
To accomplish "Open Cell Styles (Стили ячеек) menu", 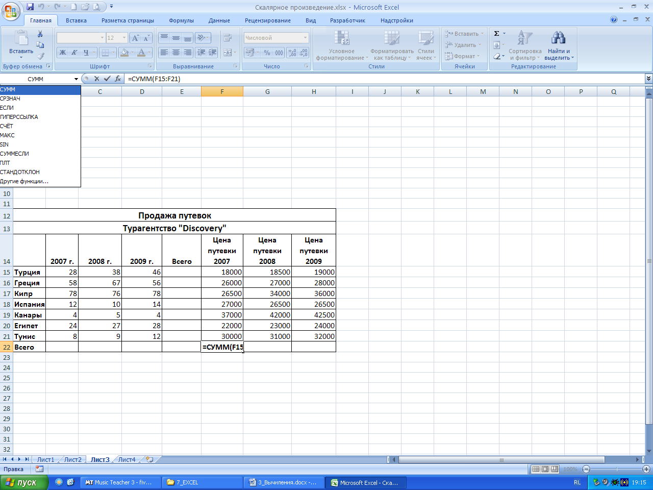I will point(426,46).
